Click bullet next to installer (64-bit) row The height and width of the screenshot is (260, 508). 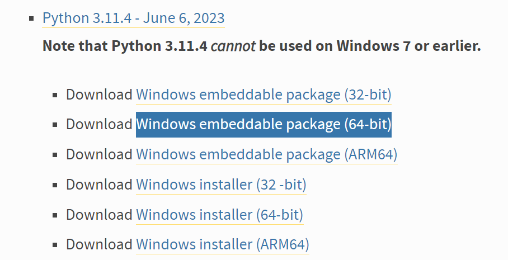[55, 215]
